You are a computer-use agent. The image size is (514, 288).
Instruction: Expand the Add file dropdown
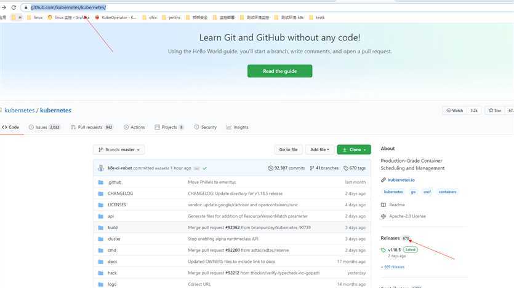pyautogui.click(x=319, y=150)
